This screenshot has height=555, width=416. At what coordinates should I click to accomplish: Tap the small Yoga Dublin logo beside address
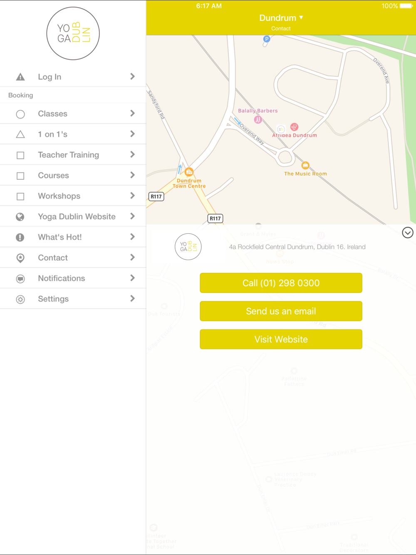[188, 247]
